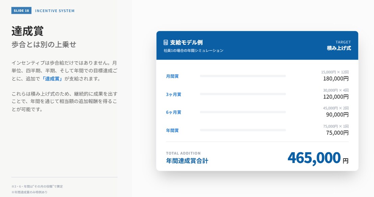Click the 6ヶ月賞 progress bar
The image size is (374, 197).
pyautogui.click(x=243, y=112)
